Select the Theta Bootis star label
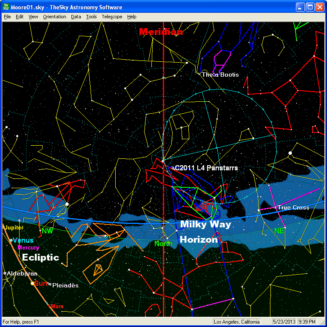This screenshot has height=327, width=327. click(220, 75)
